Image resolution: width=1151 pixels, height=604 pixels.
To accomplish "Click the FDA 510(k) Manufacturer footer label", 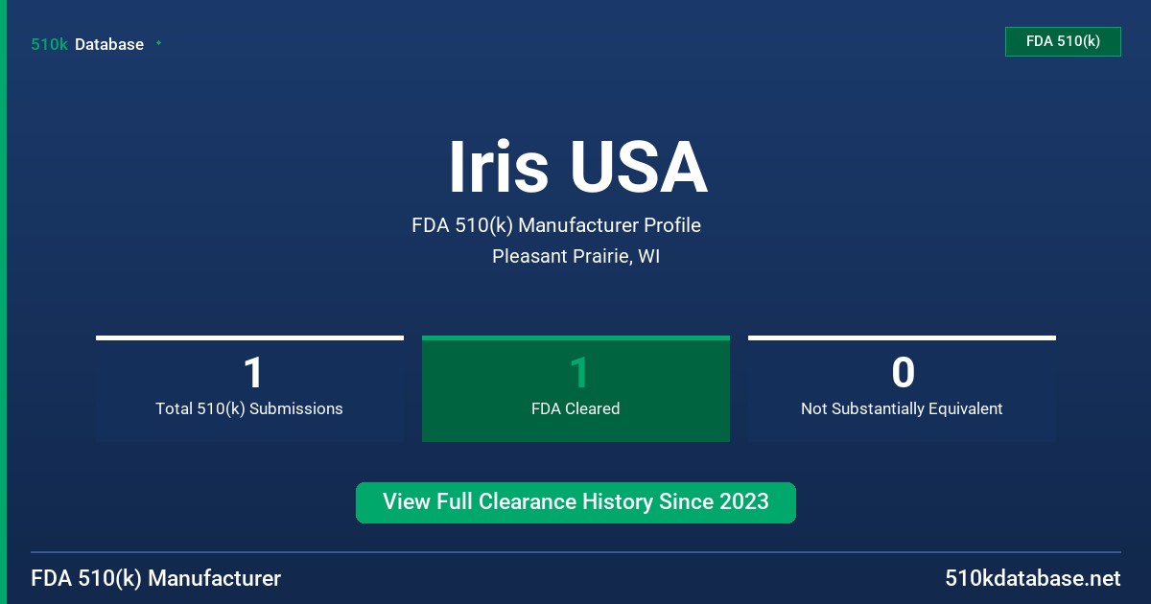I will [156, 579].
